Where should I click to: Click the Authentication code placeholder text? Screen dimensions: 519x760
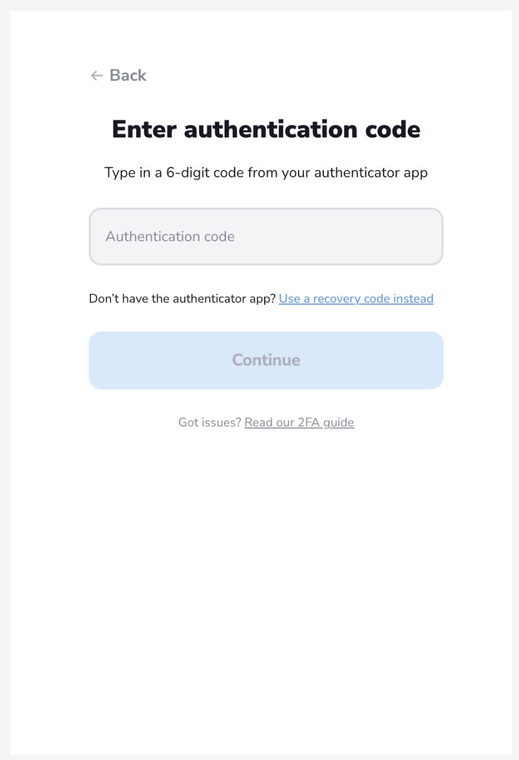[x=170, y=237]
